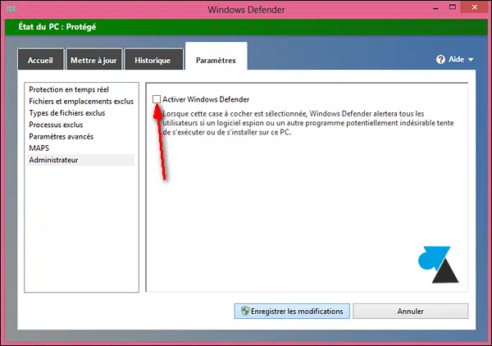Minimize the Windows Defender window
The image size is (492, 346).
(x=435, y=8)
